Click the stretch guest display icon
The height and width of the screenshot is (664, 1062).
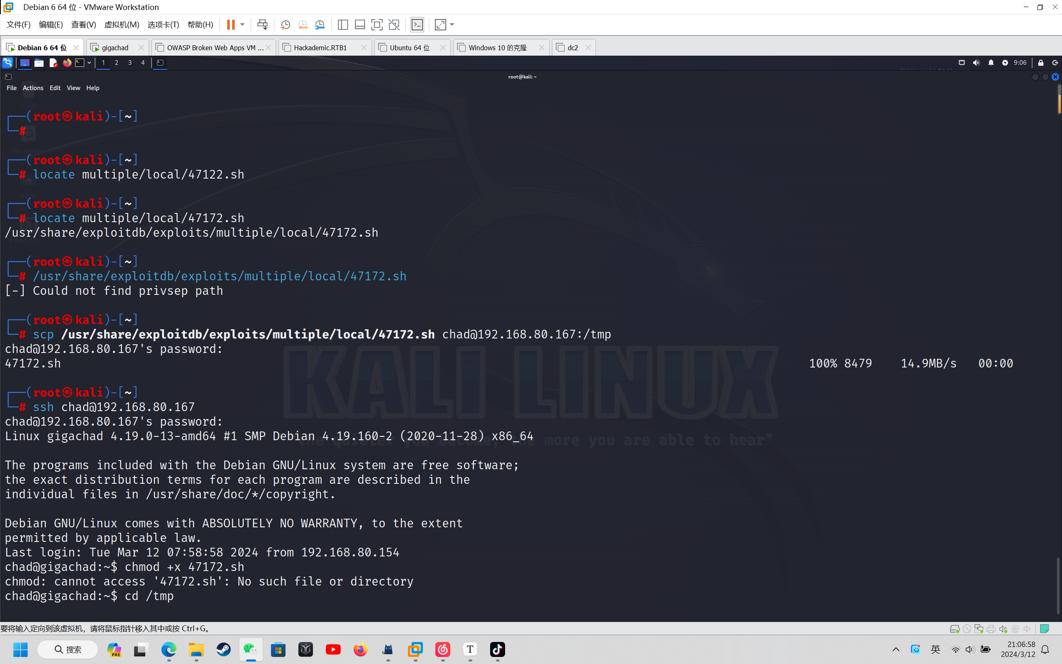point(440,25)
